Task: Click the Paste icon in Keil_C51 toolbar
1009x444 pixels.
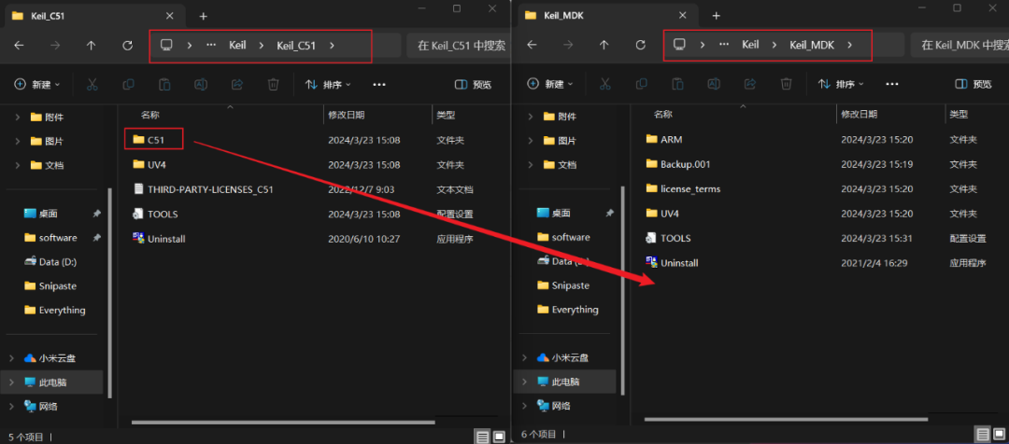Action: [x=164, y=84]
